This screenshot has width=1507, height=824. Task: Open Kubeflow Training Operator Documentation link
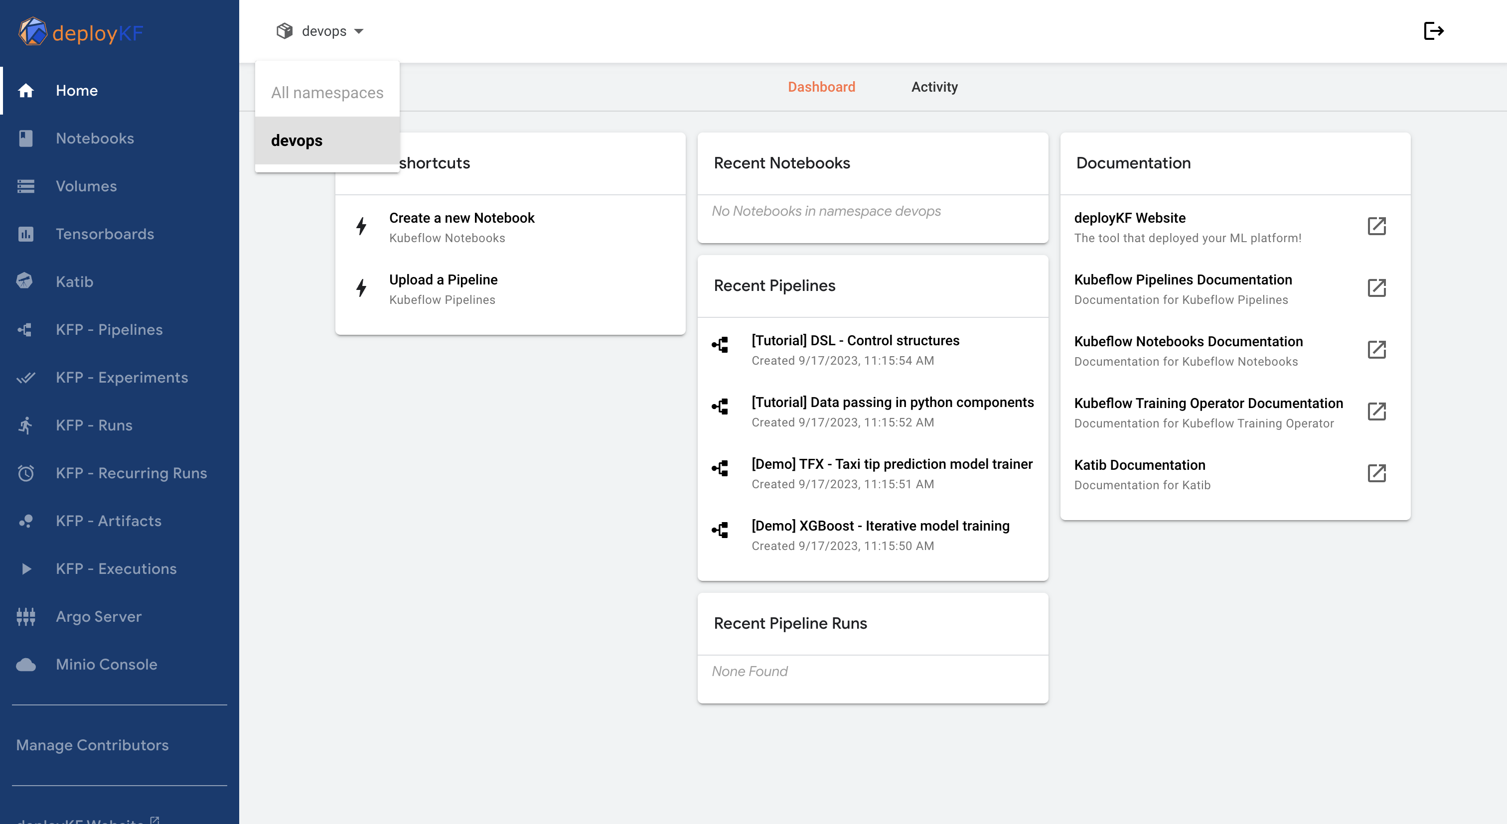point(1235,412)
